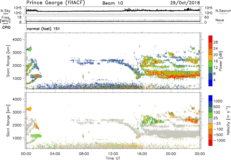Click the "04:00" time axis tick label
This screenshot has width=231, height=160.
point(55,154)
